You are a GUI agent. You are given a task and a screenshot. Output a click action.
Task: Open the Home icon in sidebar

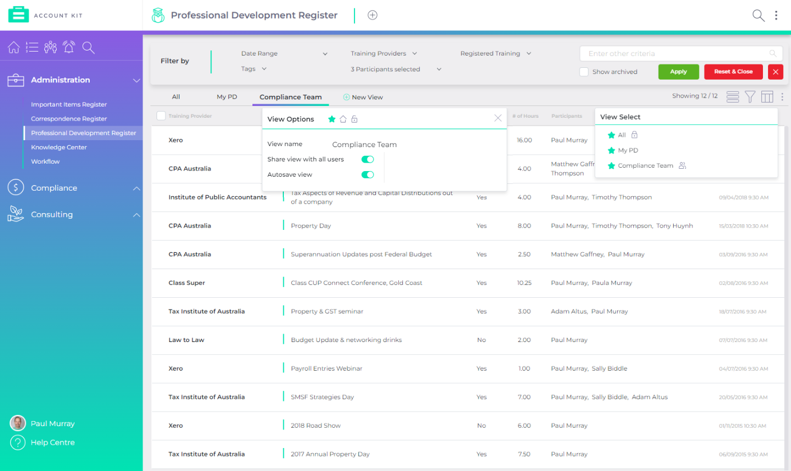click(13, 47)
